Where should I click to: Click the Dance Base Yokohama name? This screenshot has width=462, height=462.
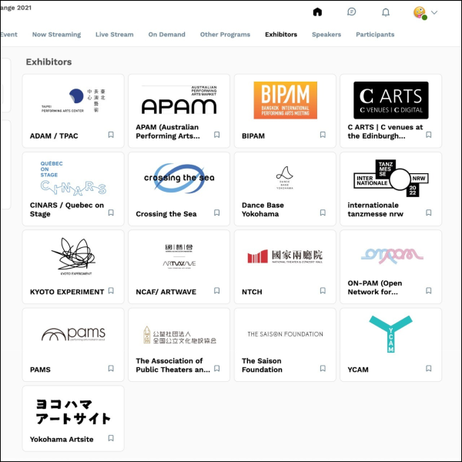[x=263, y=209]
